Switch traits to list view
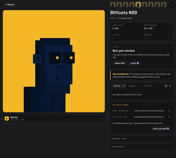 (x=166, y=86)
